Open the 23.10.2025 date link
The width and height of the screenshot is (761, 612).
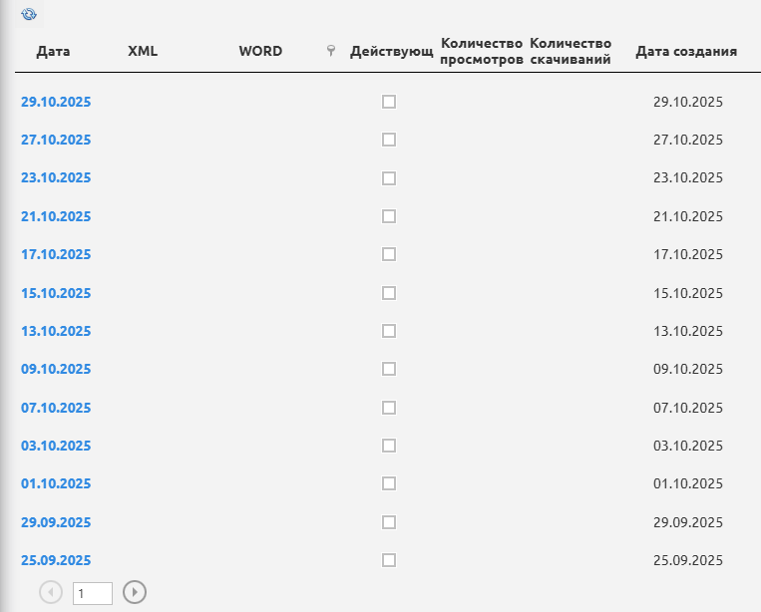click(x=56, y=177)
